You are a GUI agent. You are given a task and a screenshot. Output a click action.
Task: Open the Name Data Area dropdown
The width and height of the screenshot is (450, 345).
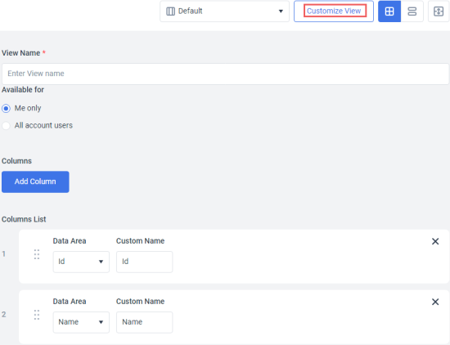[81, 322]
